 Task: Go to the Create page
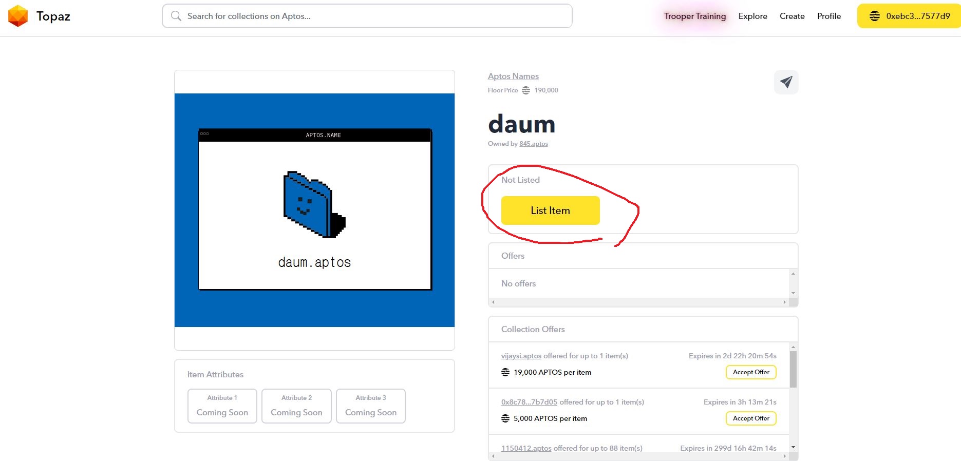pyautogui.click(x=792, y=16)
